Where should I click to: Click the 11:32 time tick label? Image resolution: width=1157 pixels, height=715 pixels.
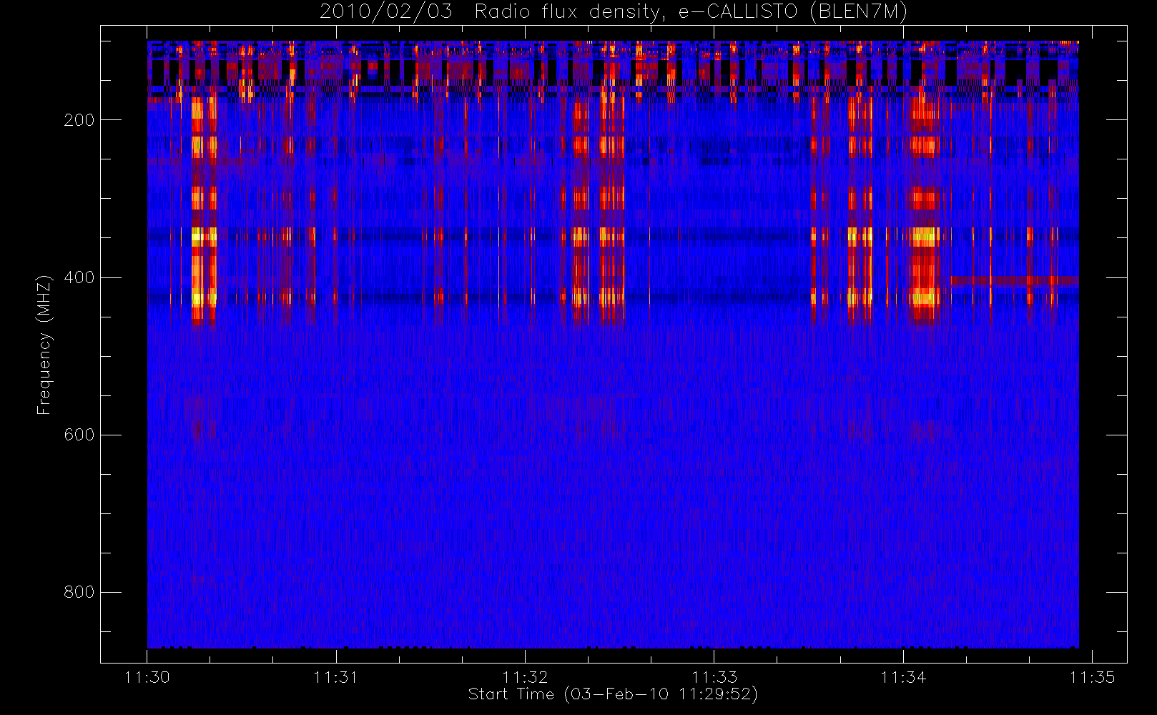525,677
